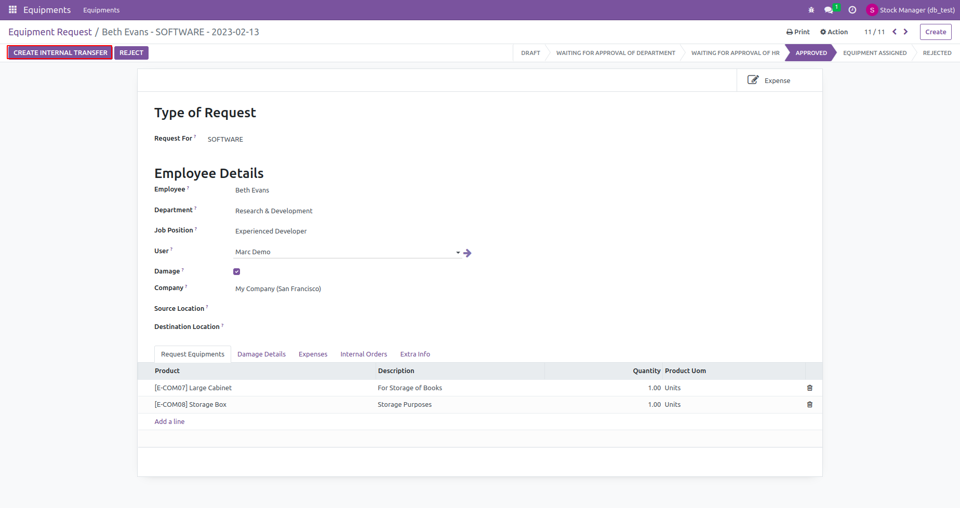The width and height of the screenshot is (960, 508).
Task: Open the apps grid menu icon
Action: (13, 10)
